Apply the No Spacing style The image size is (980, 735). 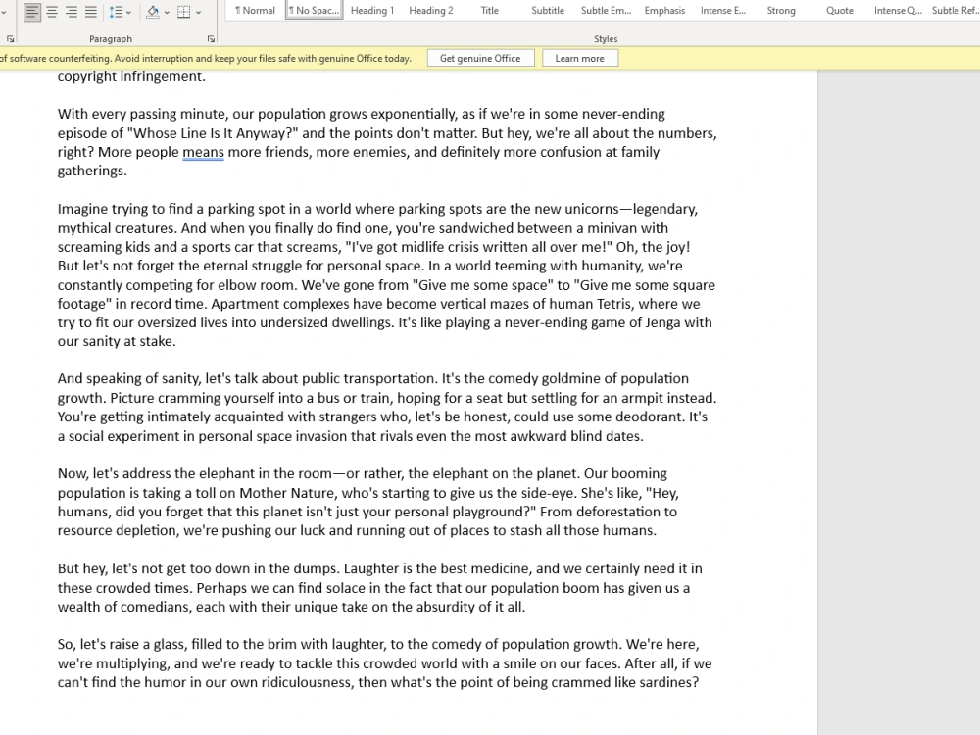tap(314, 10)
